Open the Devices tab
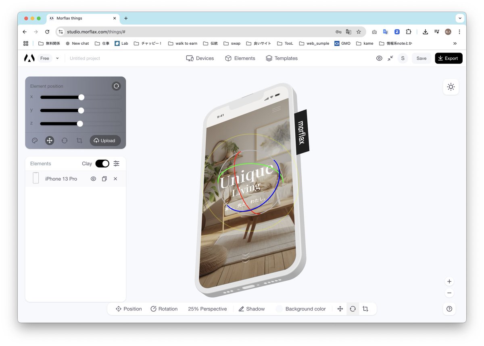484x346 pixels. tap(200, 58)
